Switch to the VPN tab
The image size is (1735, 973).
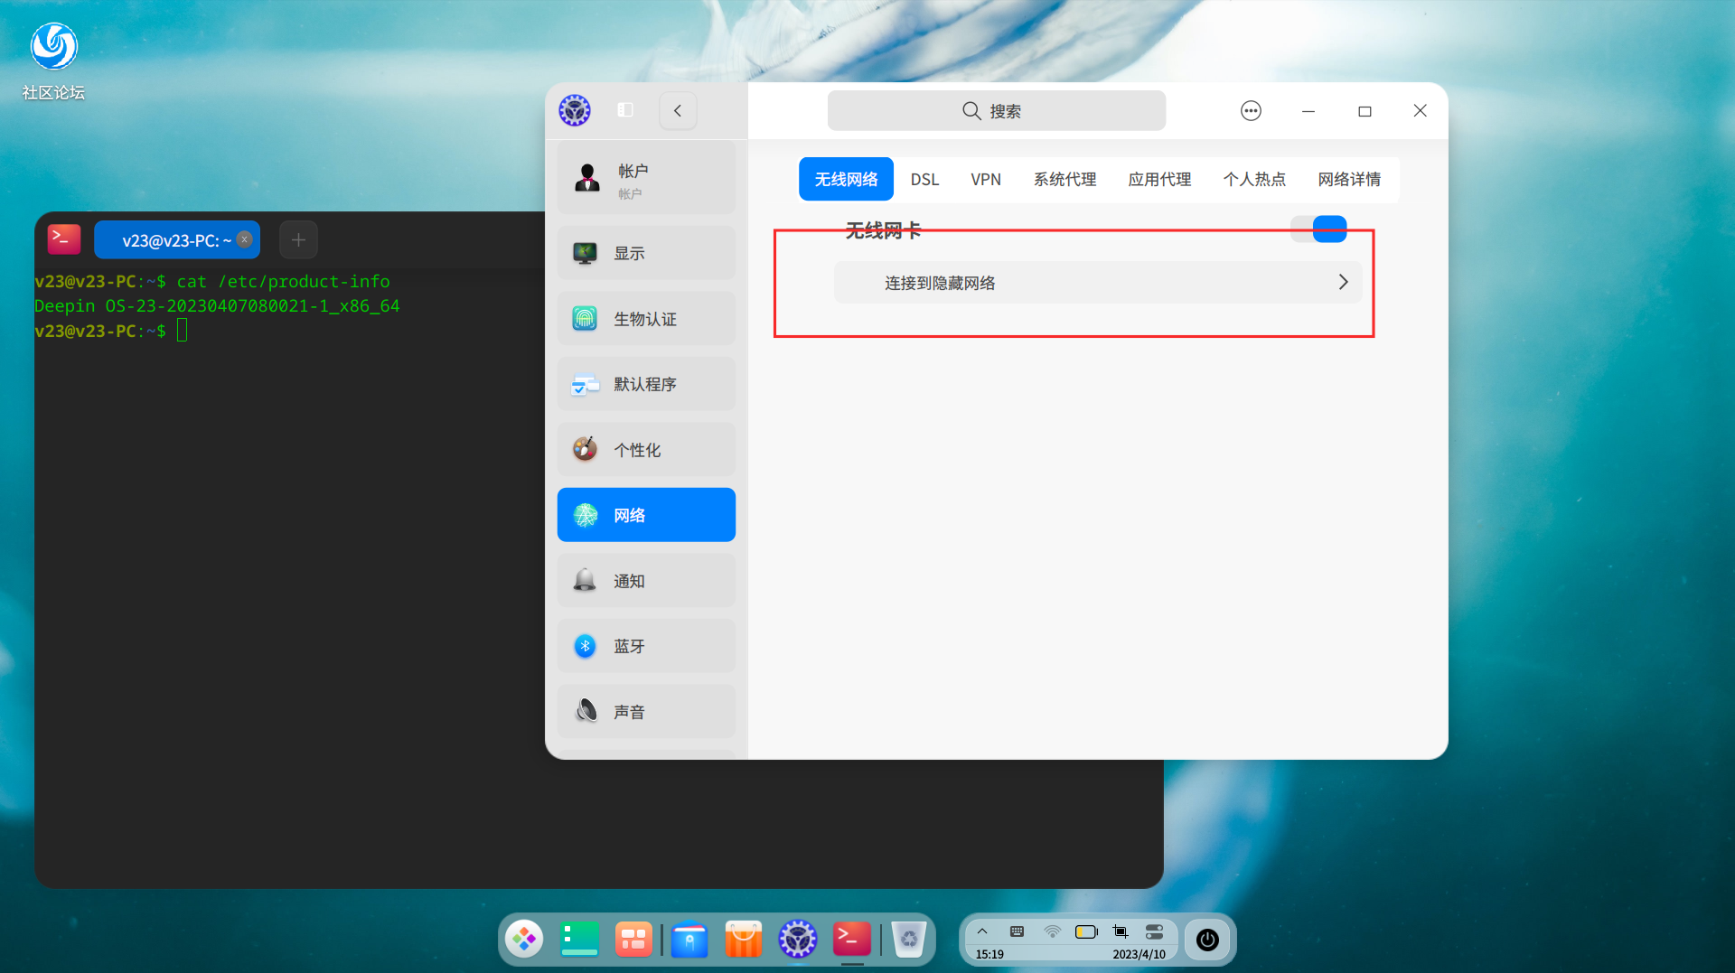pos(985,179)
